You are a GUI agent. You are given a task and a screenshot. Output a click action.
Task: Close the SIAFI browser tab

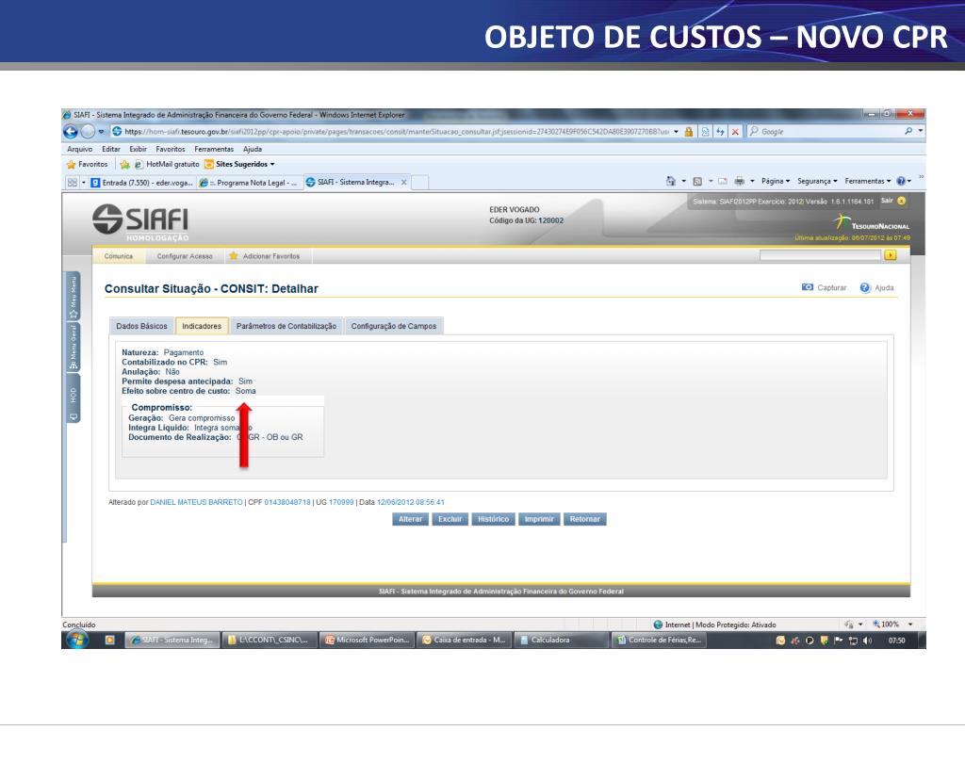pos(403,182)
